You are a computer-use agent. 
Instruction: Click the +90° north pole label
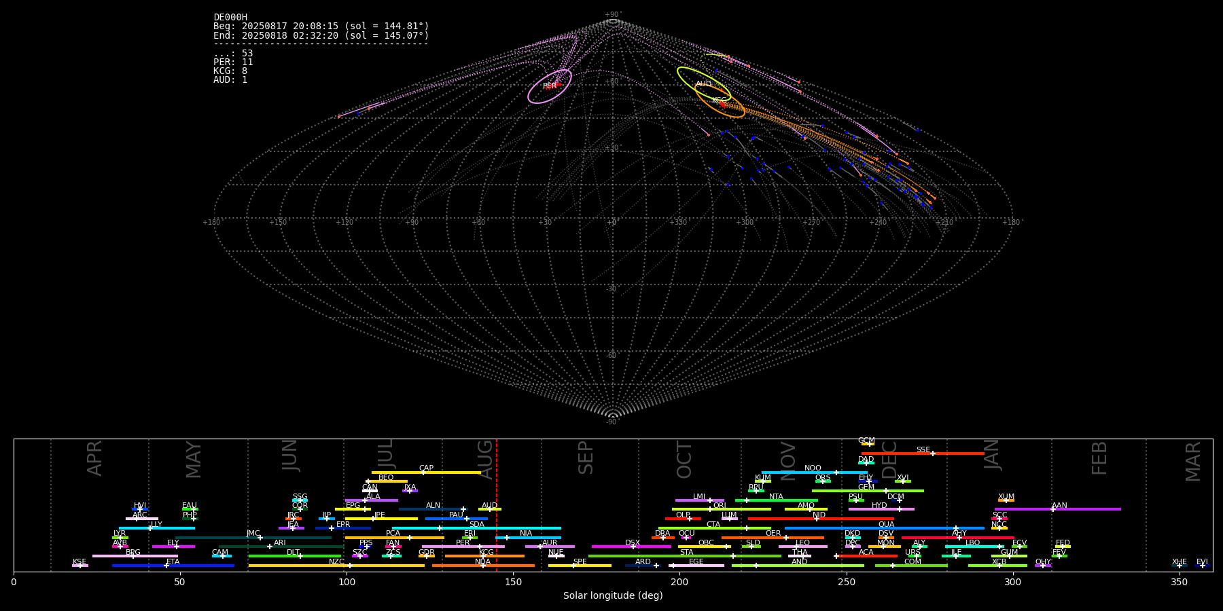click(612, 15)
